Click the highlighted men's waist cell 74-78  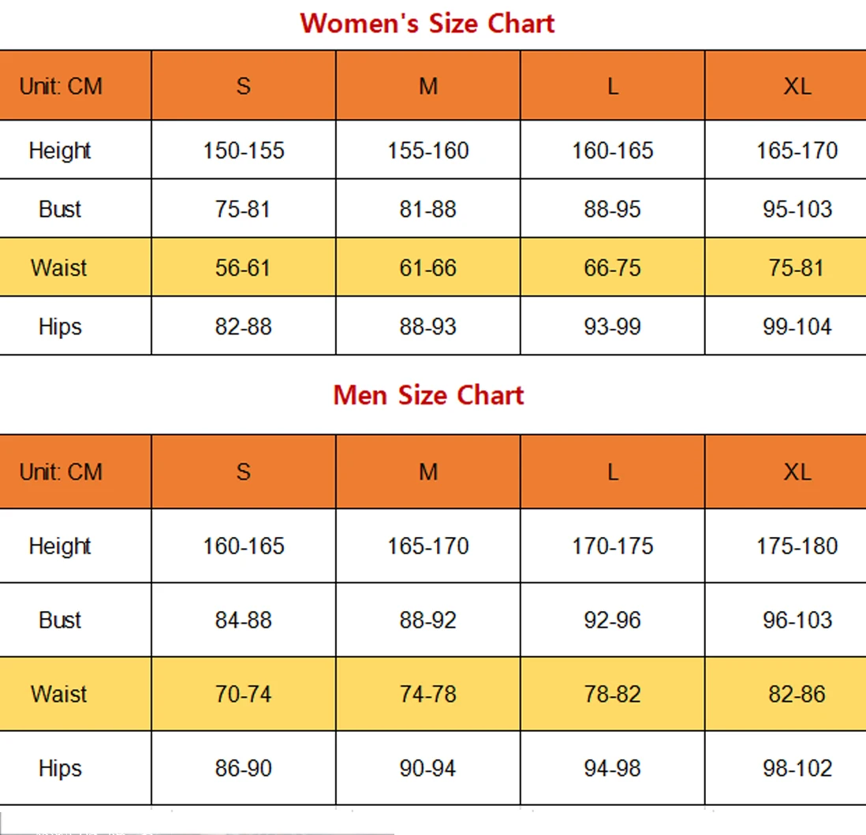pyautogui.click(x=427, y=694)
